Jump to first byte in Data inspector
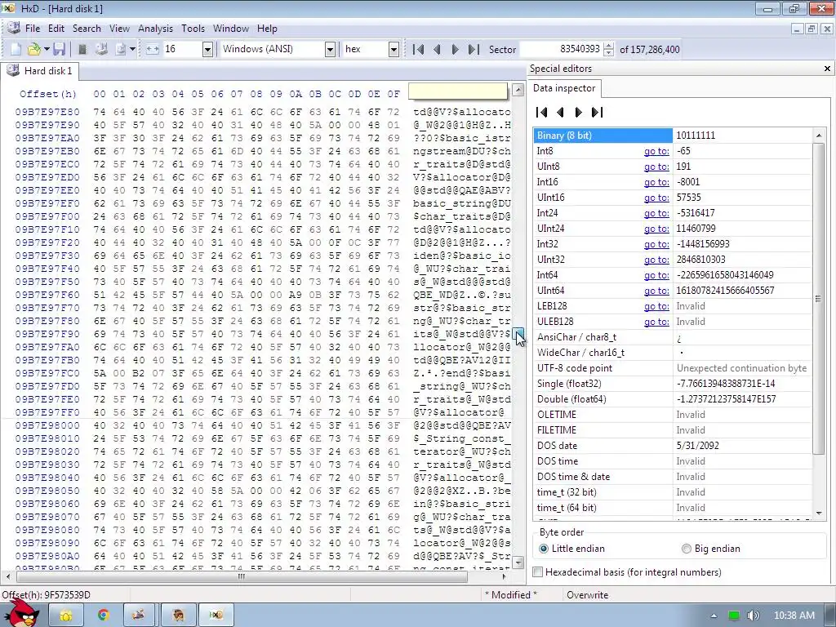The height and width of the screenshot is (627, 836). click(542, 113)
